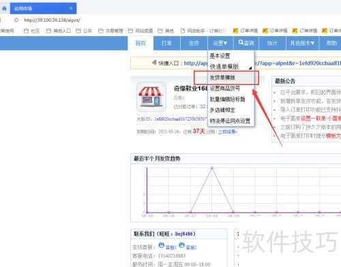Select 物流停运网点设置 menu entry
The height and width of the screenshot is (267, 341).
[x=230, y=121]
